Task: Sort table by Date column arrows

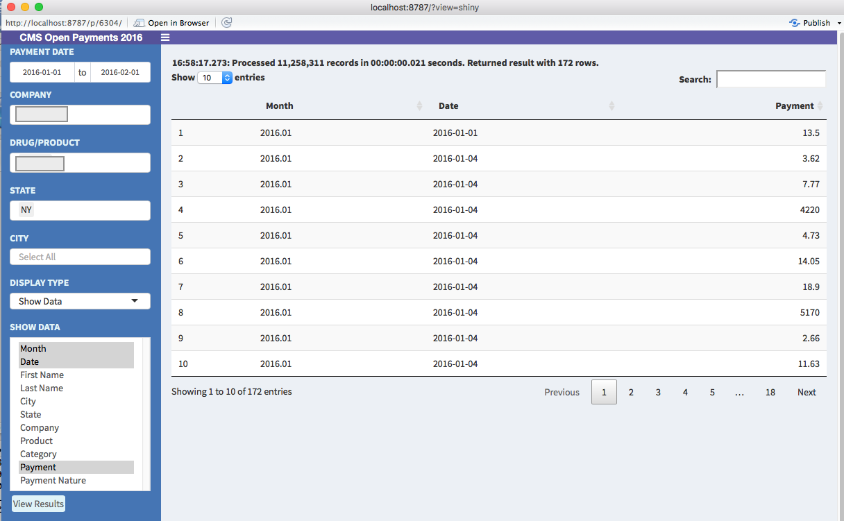Action: (611, 106)
